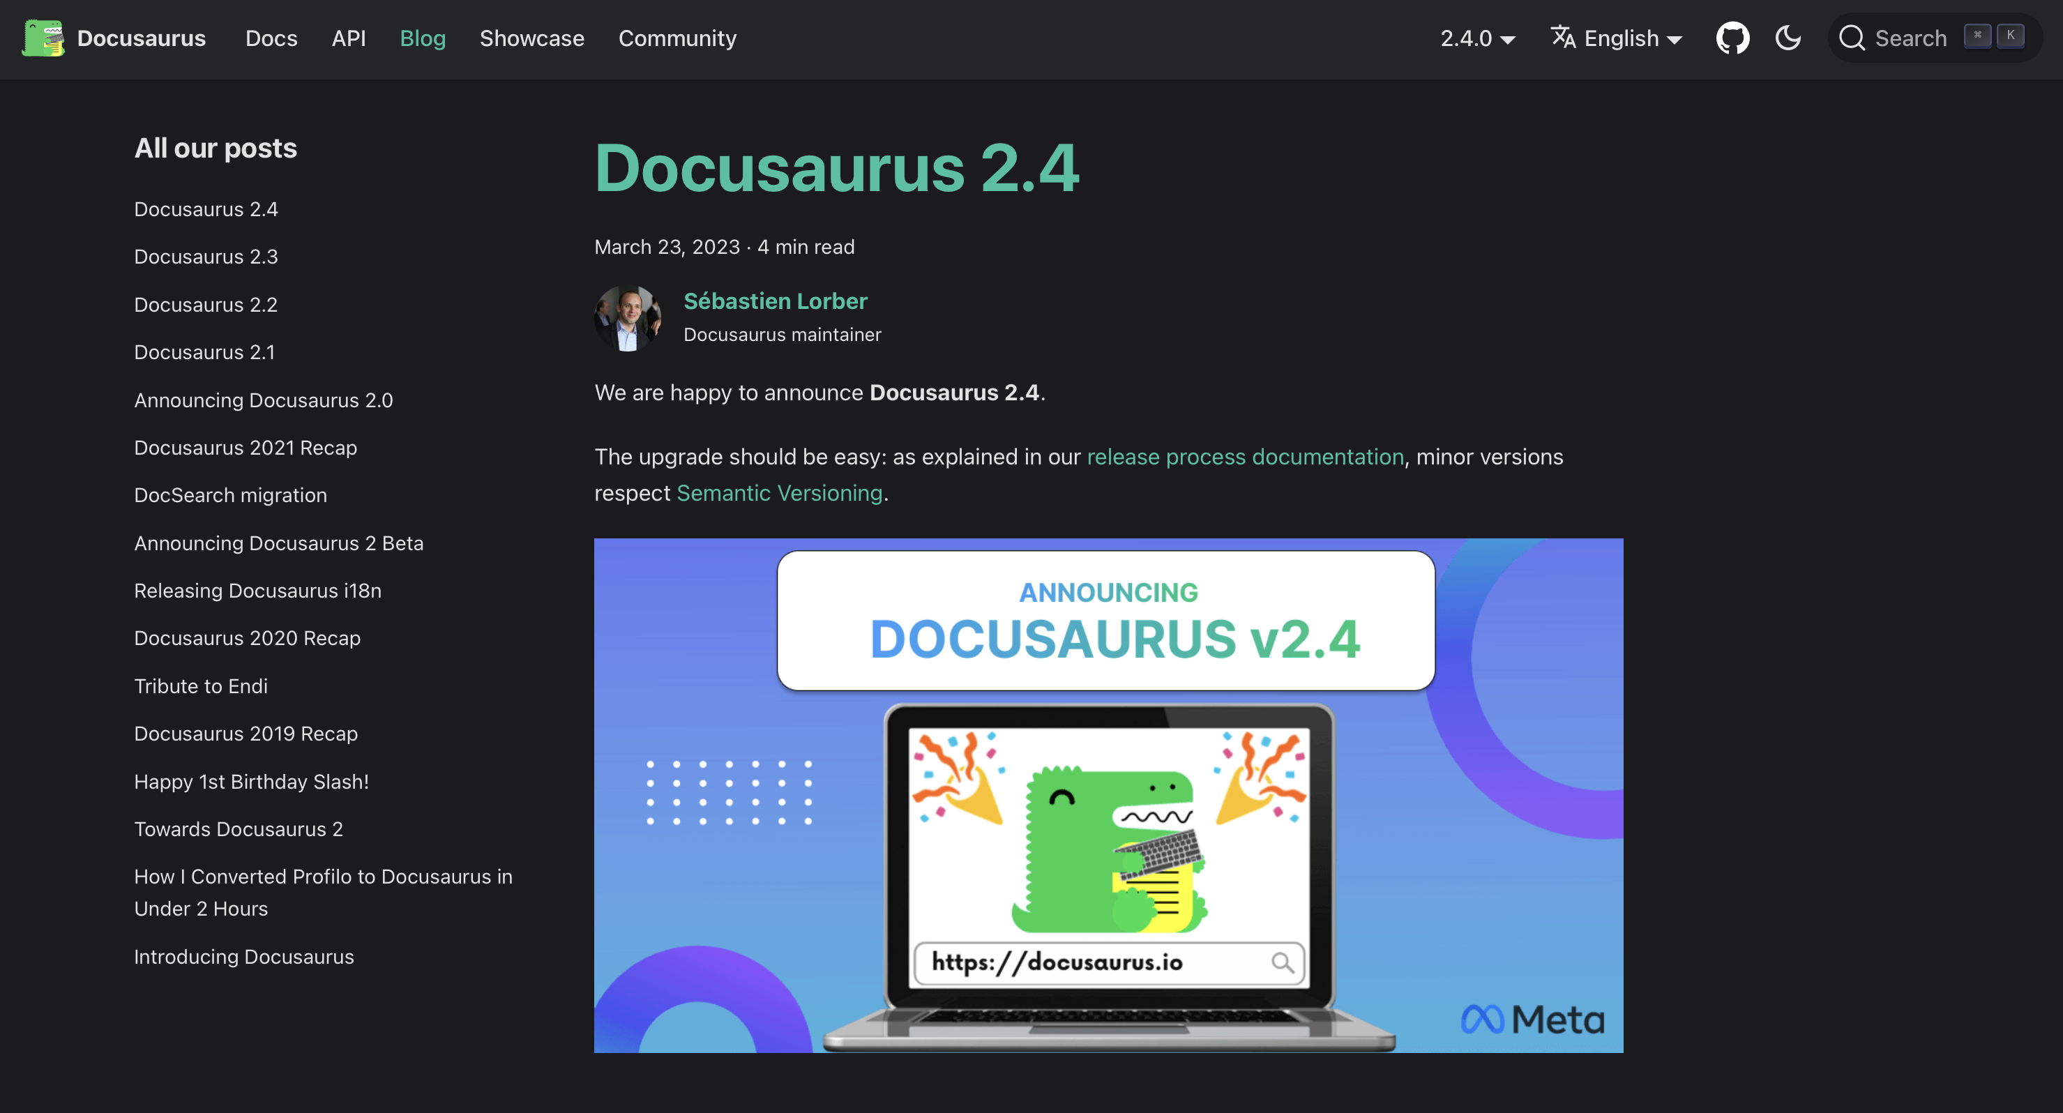Toggle dark mode moon icon

click(1788, 38)
